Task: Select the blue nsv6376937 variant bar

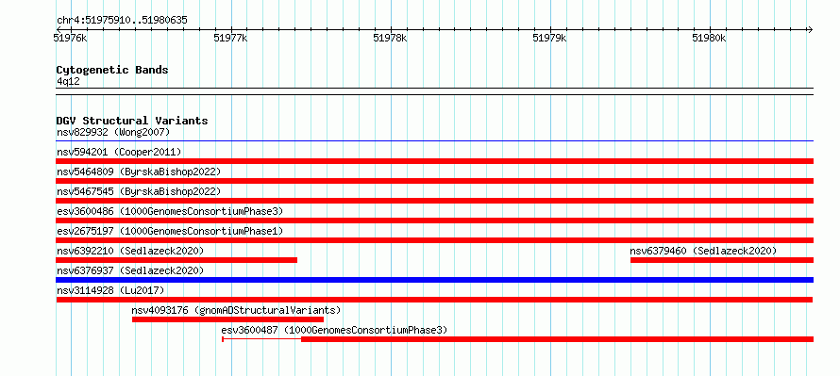Action: tap(434, 280)
